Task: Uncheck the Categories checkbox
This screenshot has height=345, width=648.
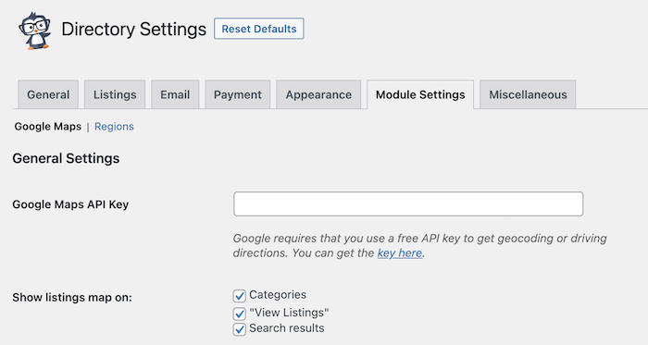Action: click(239, 295)
